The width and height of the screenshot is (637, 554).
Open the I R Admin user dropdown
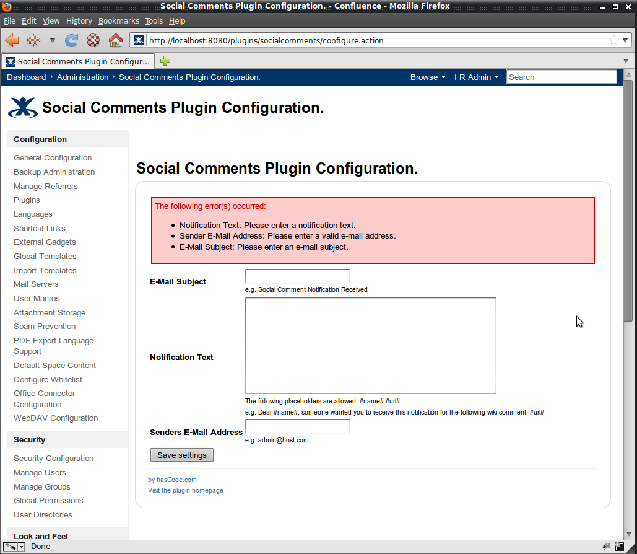[477, 77]
